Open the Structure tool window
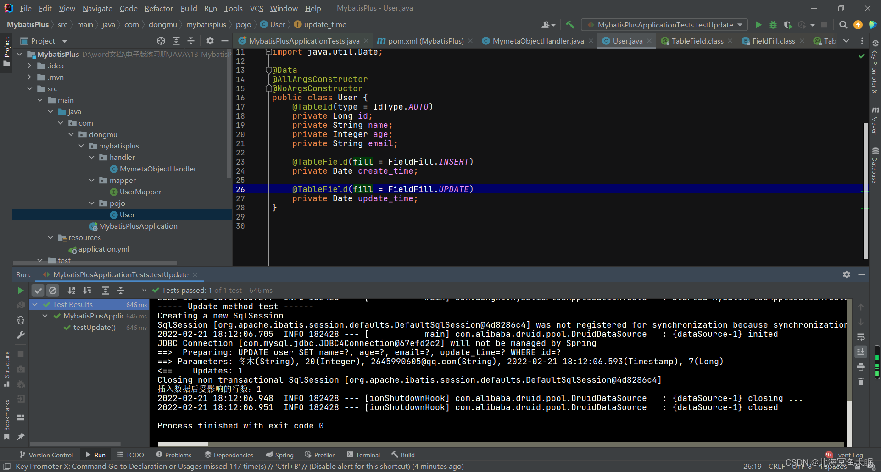Image resolution: width=881 pixels, height=472 pixels. 6,369
